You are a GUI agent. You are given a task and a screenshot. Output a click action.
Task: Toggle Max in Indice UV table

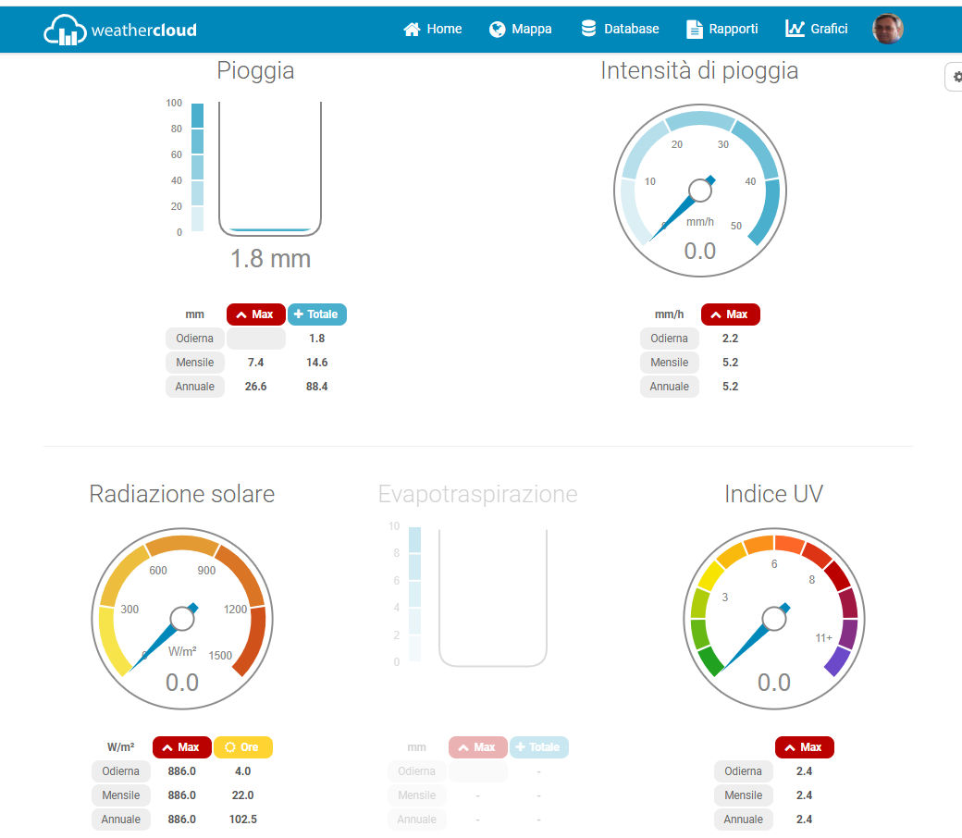[x=804, y=747]
